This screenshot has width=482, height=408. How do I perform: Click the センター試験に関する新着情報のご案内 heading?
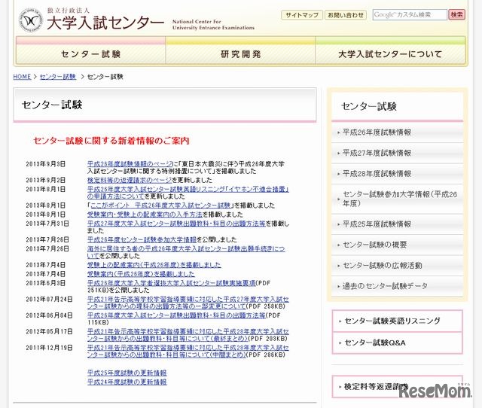tap(111, 141)
